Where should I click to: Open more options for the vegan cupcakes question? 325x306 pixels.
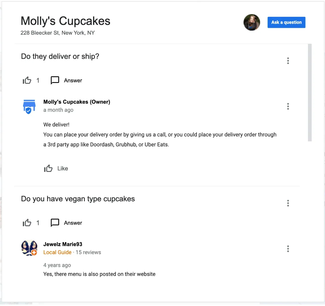point(288,203)
